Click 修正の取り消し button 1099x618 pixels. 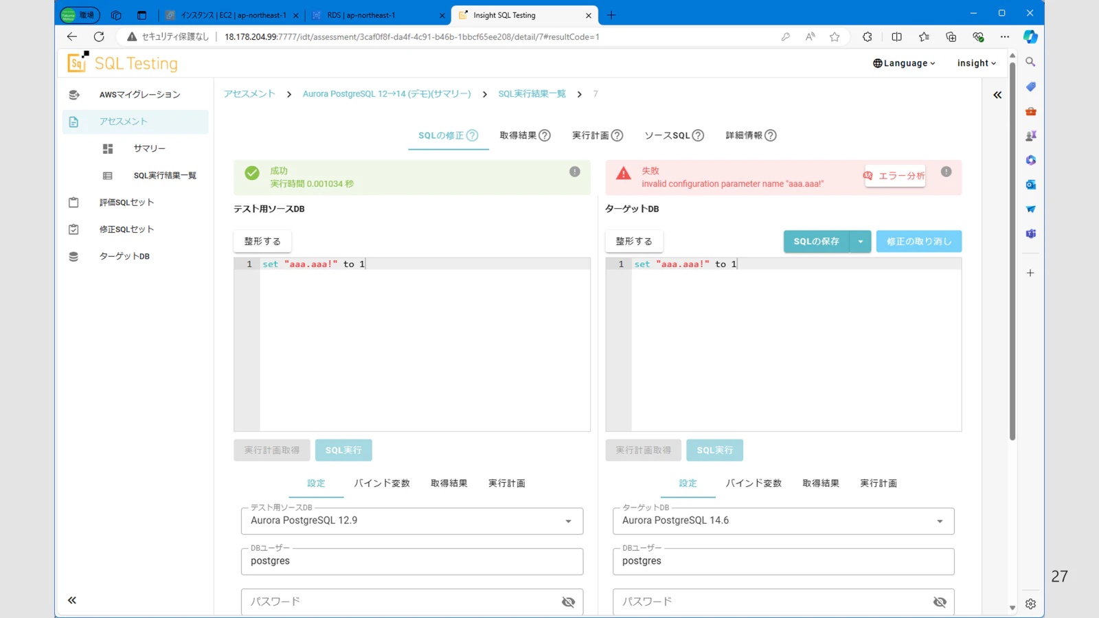coord(919,242)
